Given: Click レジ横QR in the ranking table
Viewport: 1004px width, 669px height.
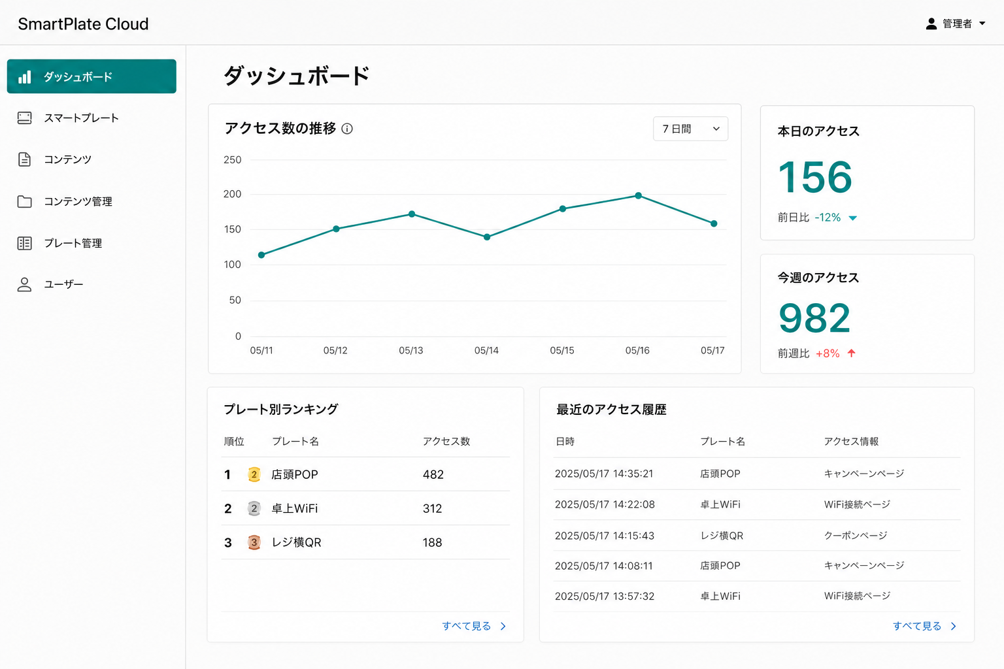Looking at the screenshot, I should [297, 543].
